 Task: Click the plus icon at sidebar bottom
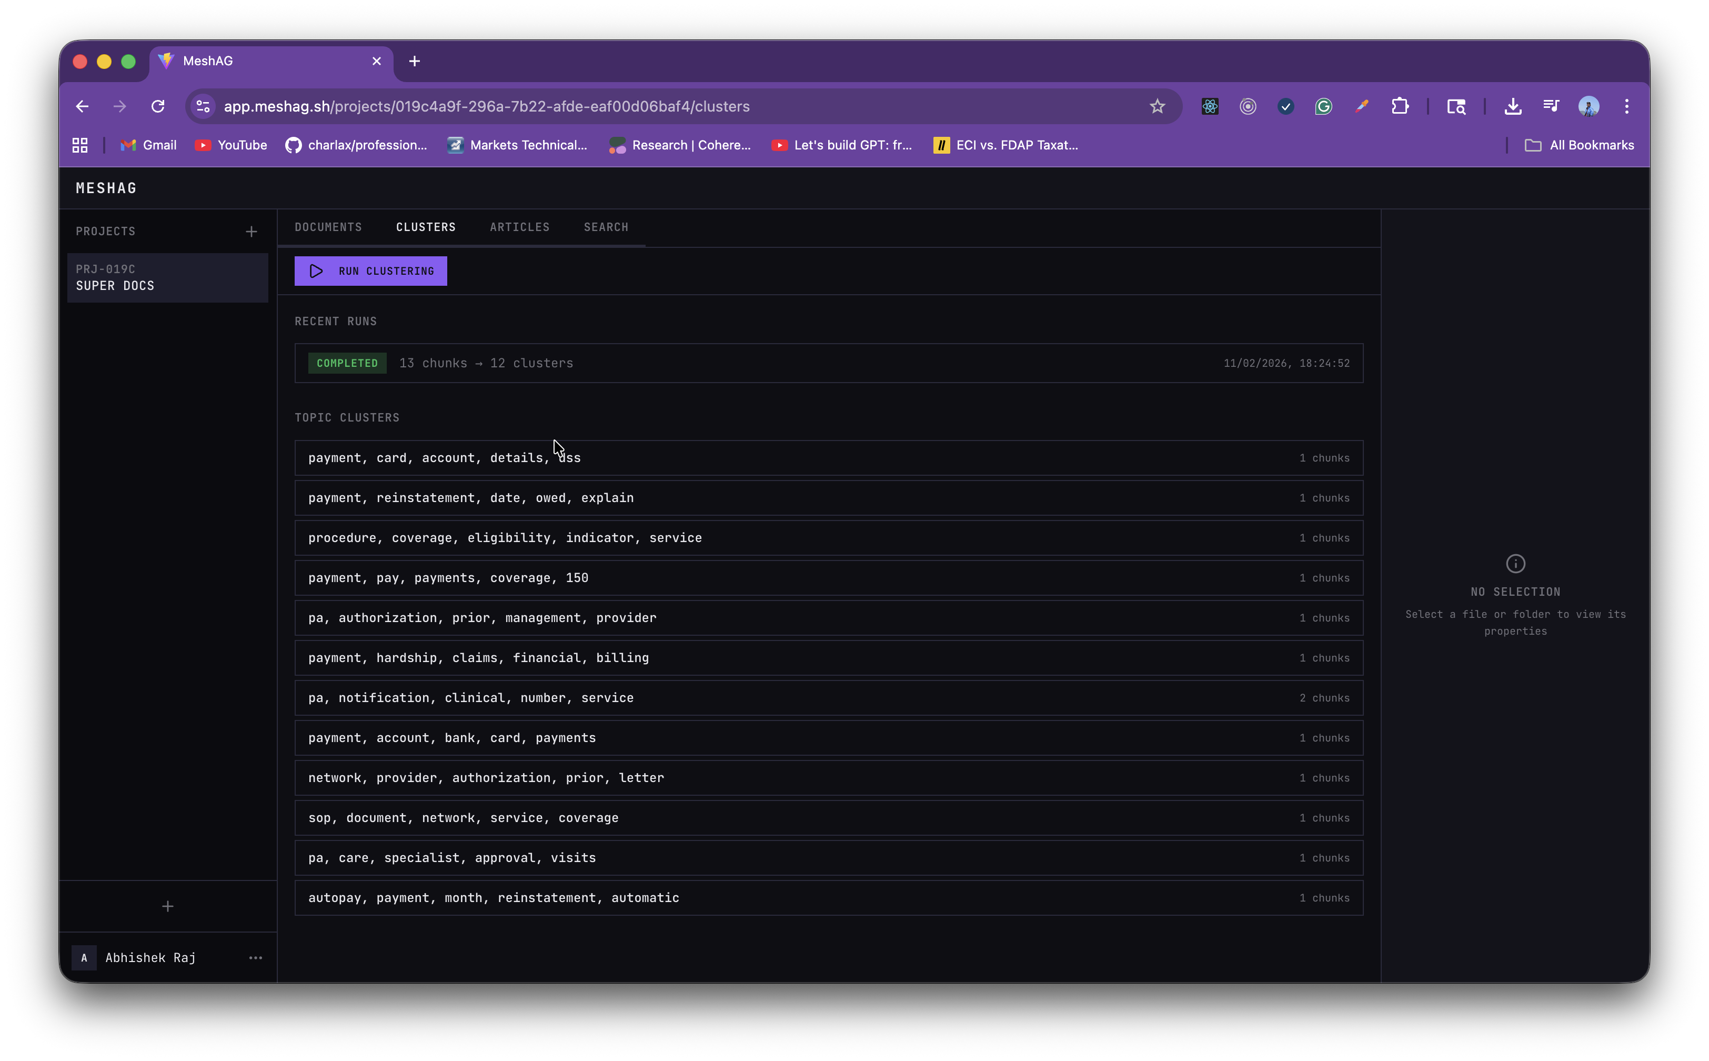[168, 907]
